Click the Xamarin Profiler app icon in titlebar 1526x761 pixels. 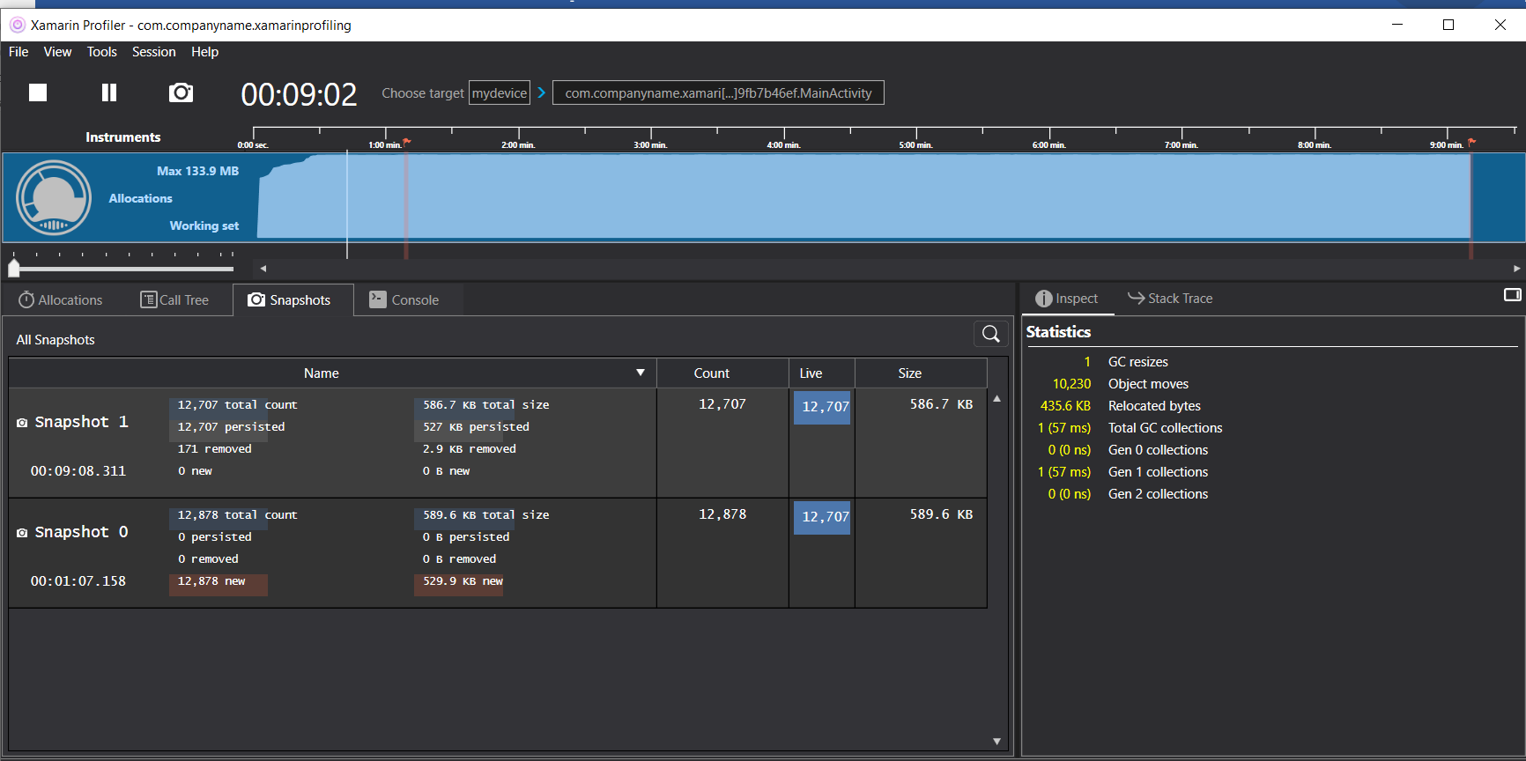tap(17, 25)
